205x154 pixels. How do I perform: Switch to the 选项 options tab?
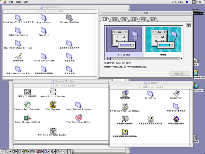tap(153, 20)
